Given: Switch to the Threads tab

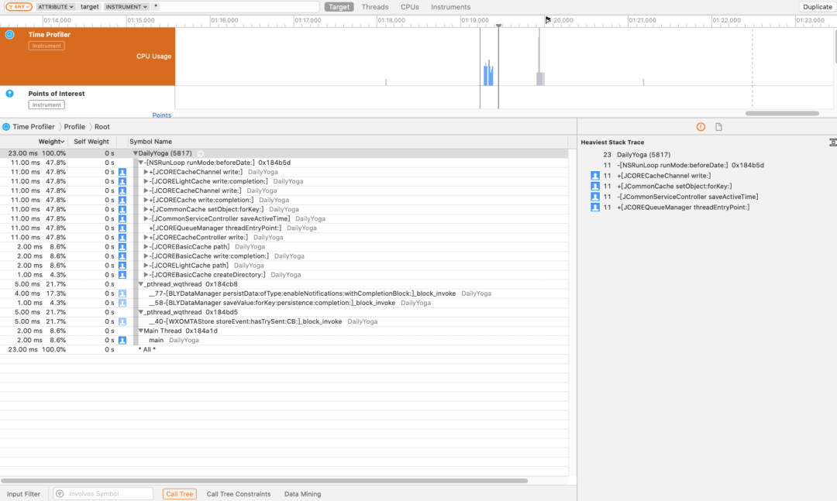Looking at the screenshot, I should click(x=375, y=7).
